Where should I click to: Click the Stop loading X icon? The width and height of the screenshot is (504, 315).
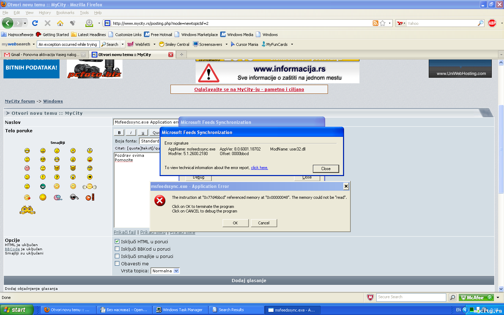[x=48, y=23]
